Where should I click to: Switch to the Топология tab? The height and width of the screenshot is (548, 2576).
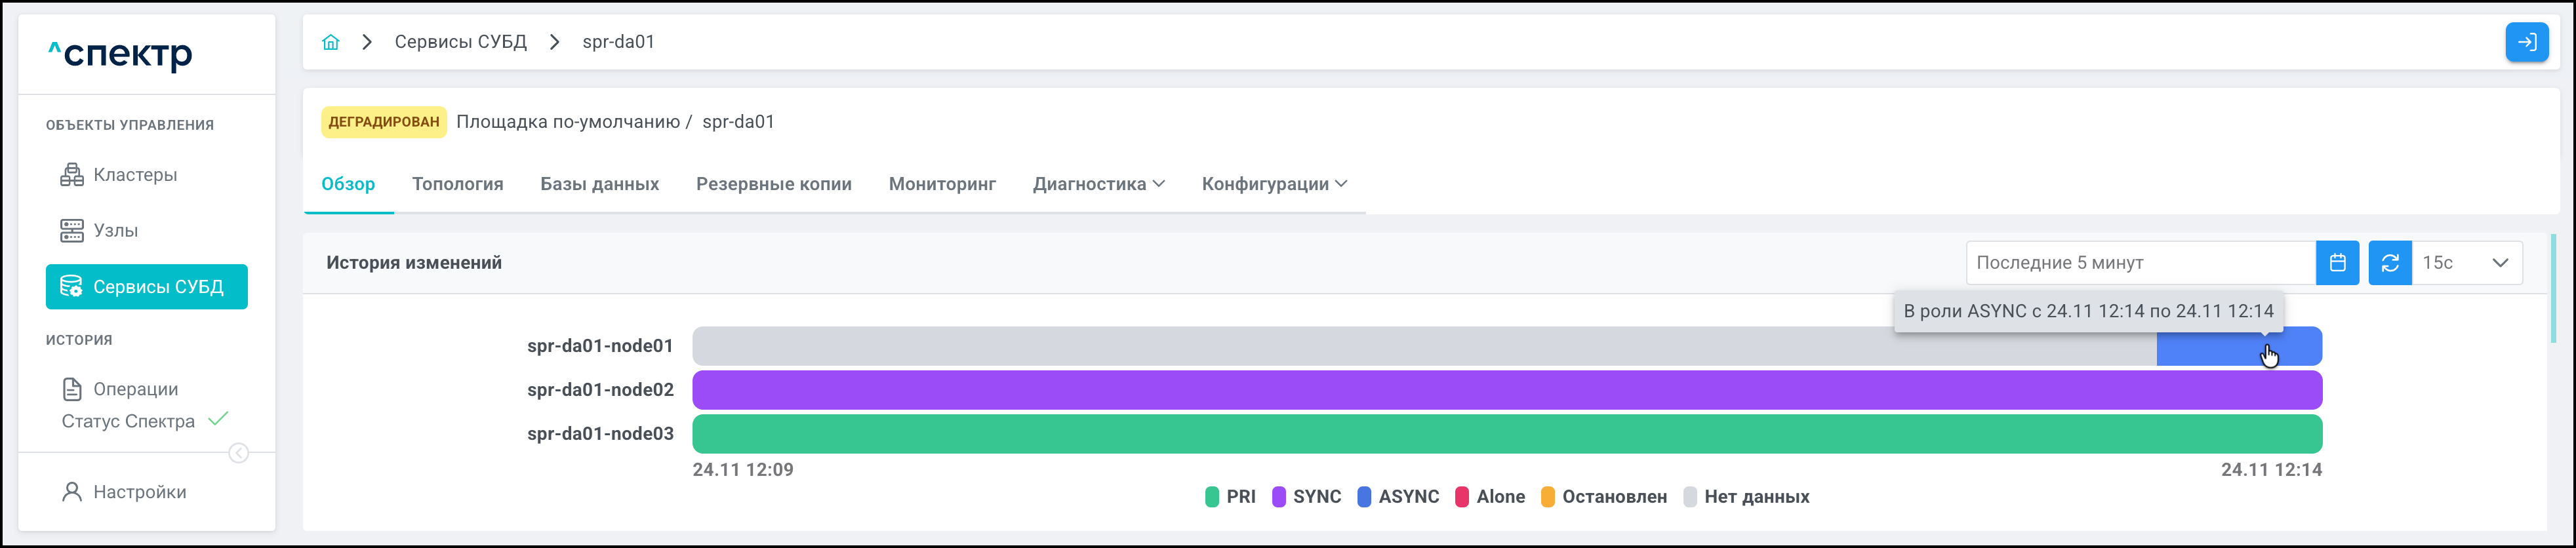457,184
